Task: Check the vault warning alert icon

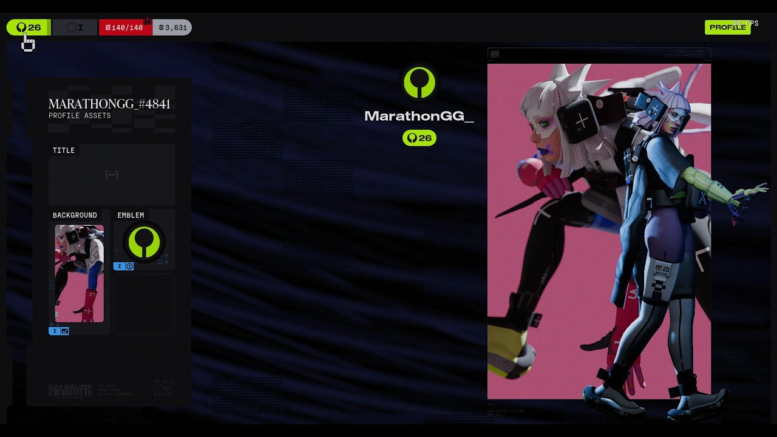Action: click(147, 21)
